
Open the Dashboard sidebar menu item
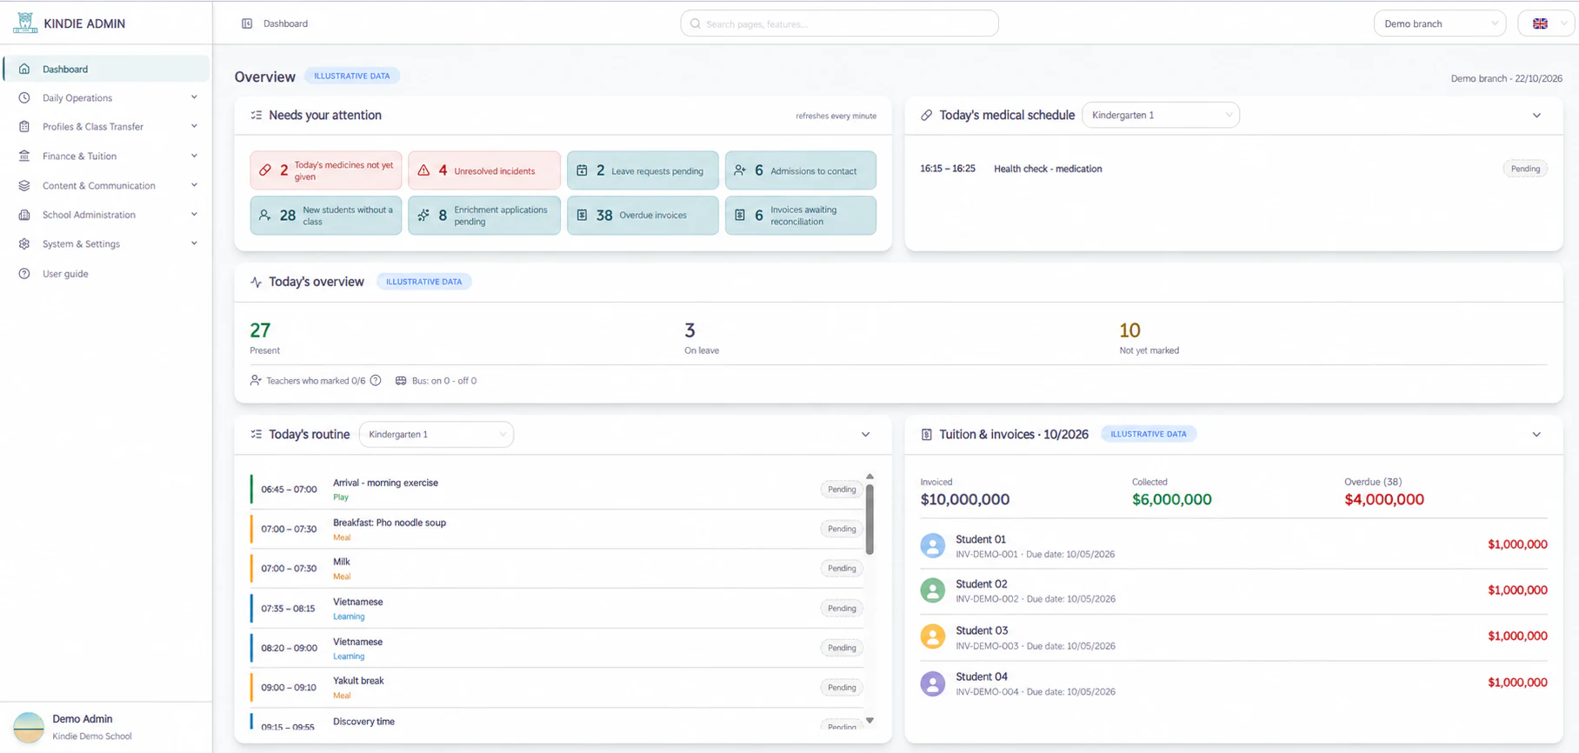pos(106,69)
